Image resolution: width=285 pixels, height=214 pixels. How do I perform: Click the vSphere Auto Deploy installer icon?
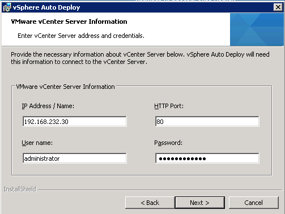click(7, 7)
